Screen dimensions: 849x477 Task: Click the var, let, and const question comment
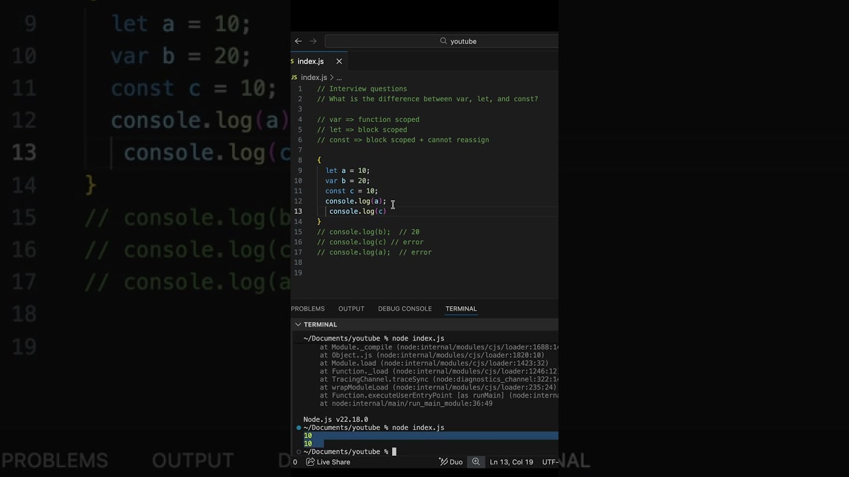pyautogui.click(x=427, y=99)
